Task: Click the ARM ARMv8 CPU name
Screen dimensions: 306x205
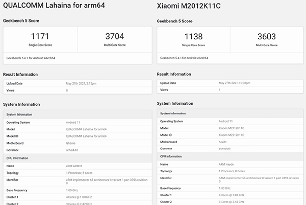Action: coord(75,166)
